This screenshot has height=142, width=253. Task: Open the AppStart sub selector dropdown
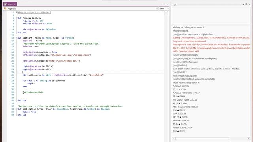click(157, 9)
